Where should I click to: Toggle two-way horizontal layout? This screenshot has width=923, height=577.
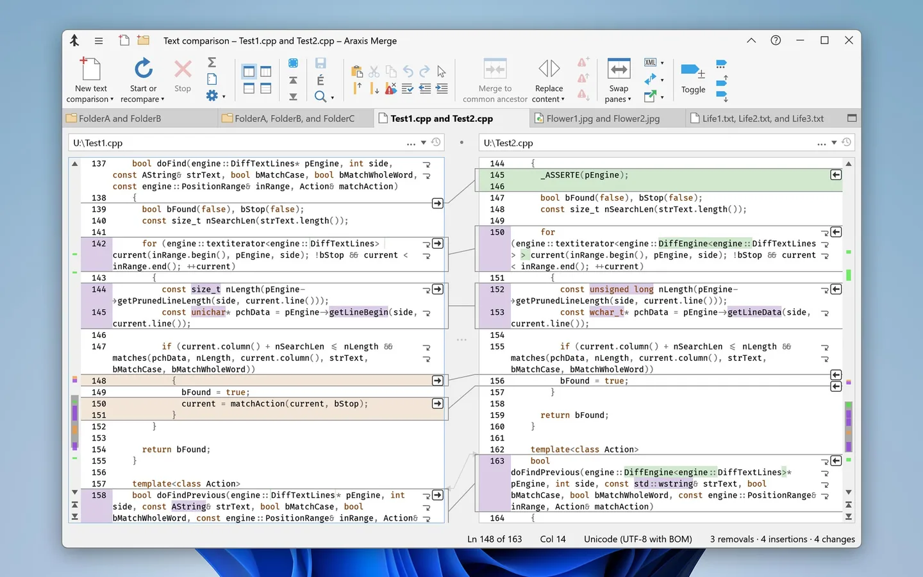click(249, 88)
